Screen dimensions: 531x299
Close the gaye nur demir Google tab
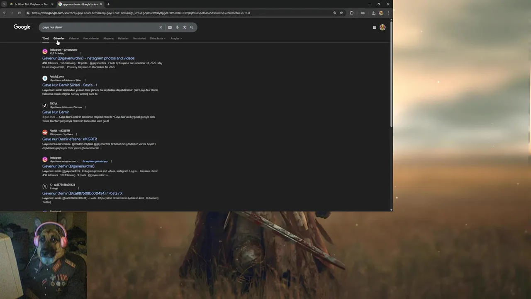point(101,4)
